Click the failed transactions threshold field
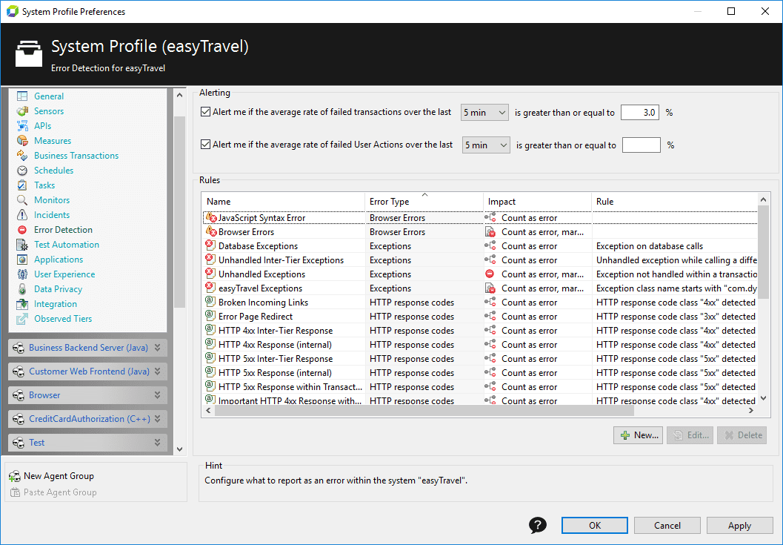The image size is (783, 545). [640, 113]
